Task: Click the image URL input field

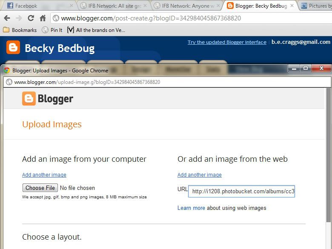Action: click(241, 192)
